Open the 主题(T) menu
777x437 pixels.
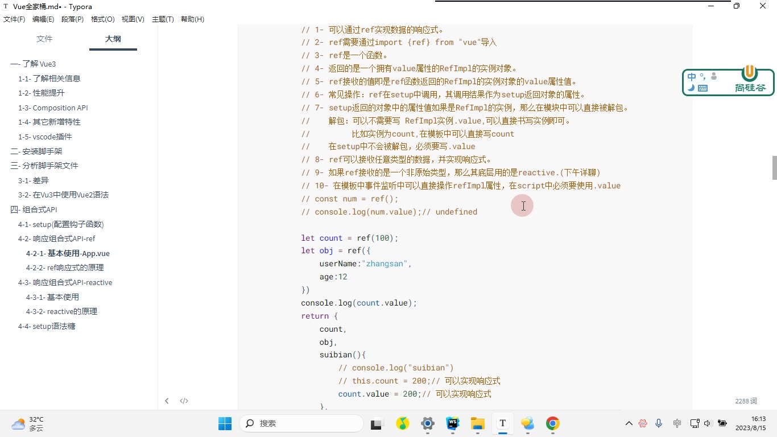pyautogui.click(x=163, y=19)
